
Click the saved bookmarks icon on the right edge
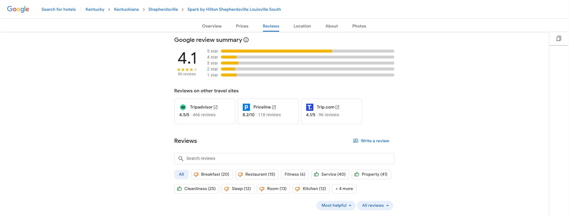tap(559, 39)
